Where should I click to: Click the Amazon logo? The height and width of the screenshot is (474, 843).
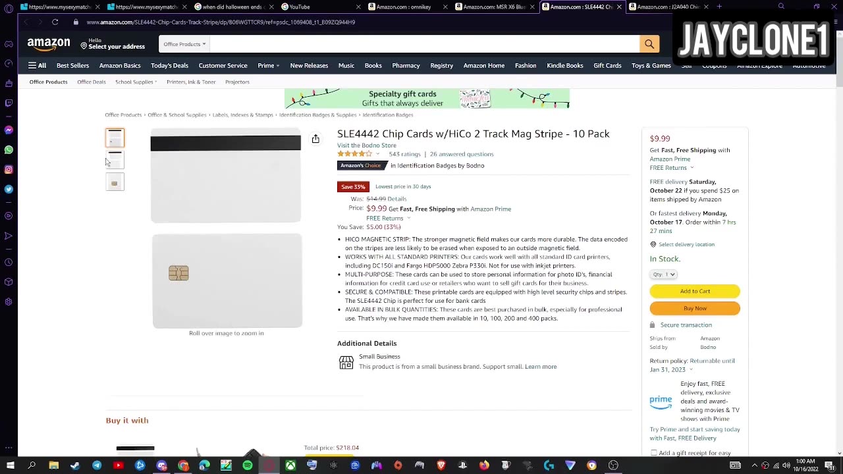tap(49, 44)
